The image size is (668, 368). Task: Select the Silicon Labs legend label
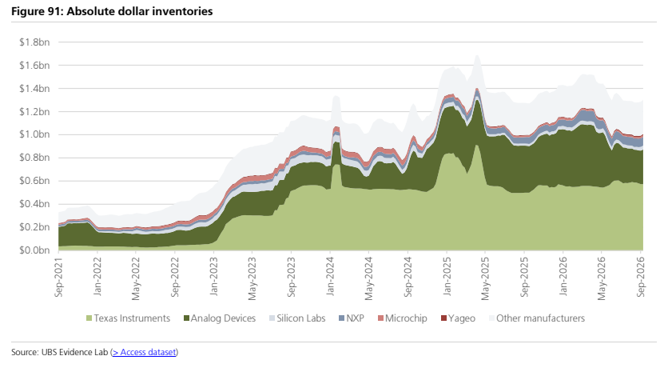[x=301, y=318]
